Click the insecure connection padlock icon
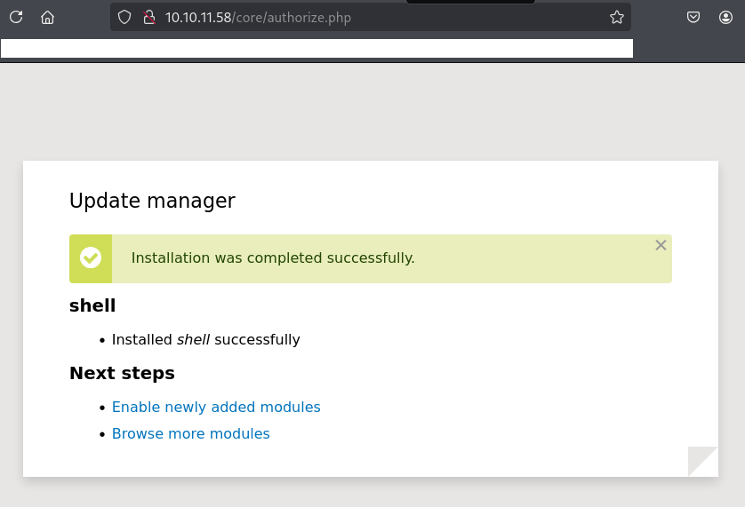 tap(148, 17)
